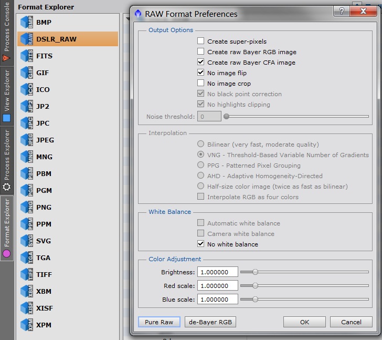Confirm preferences with OK button
382x340 pixels.
point(304,322)
